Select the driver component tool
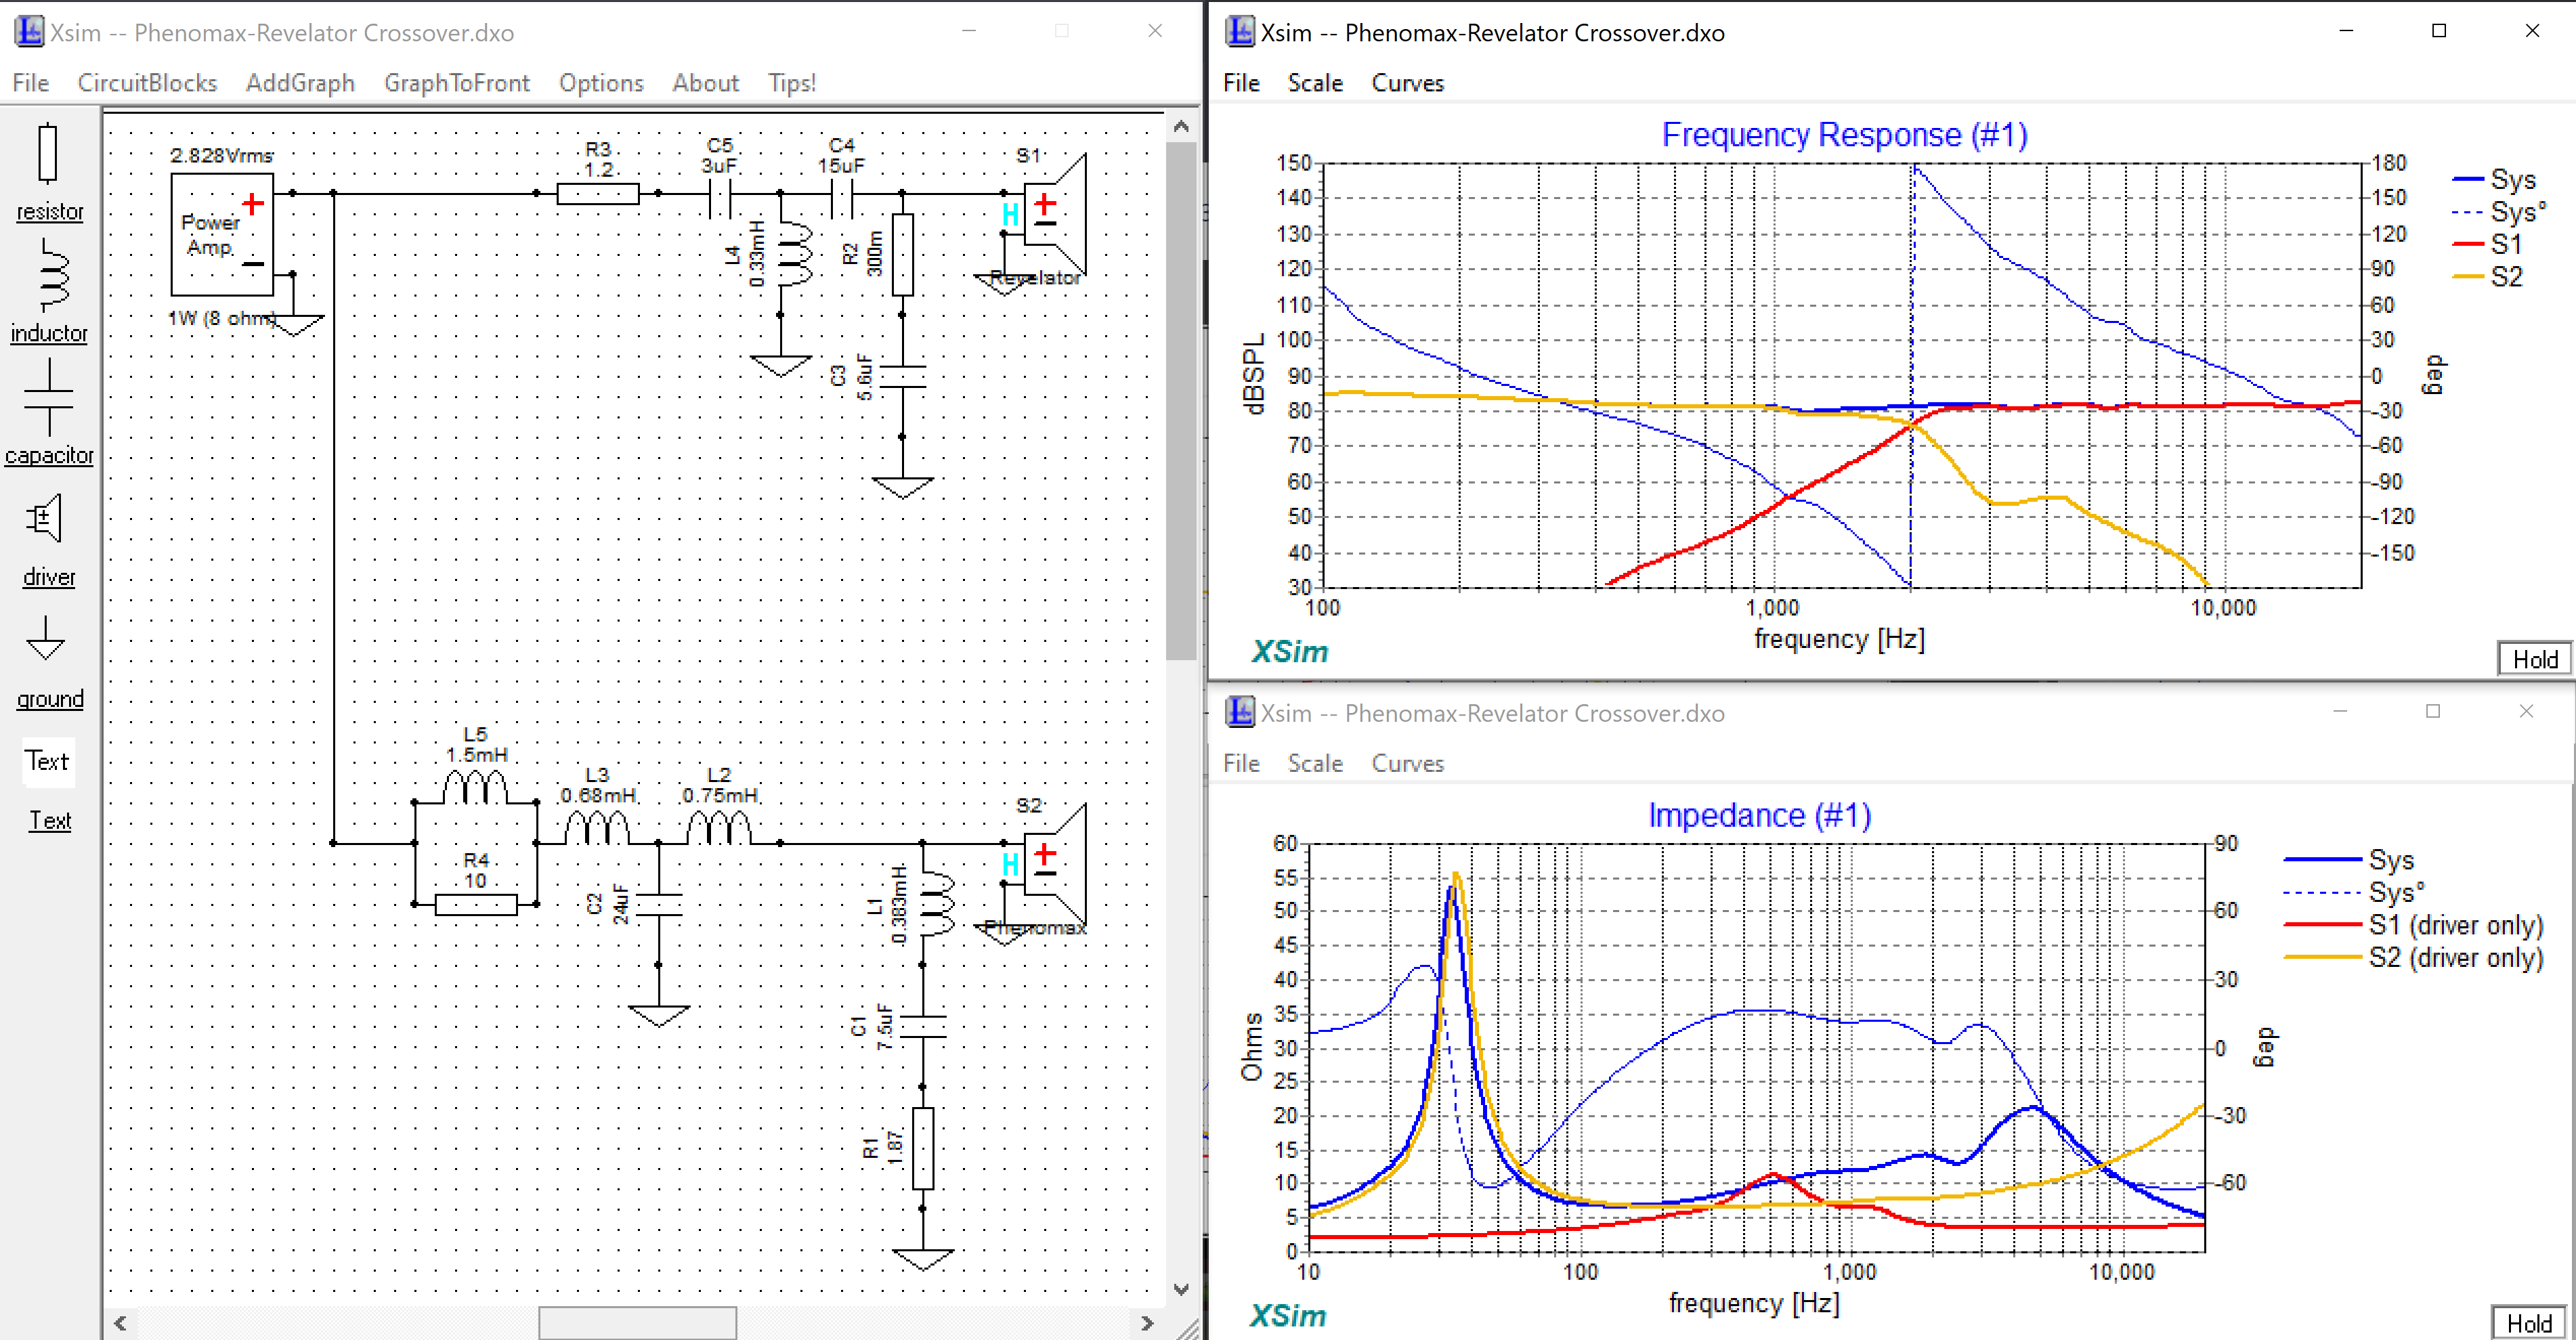2576x1340 pixels. (x=45, y=518)
